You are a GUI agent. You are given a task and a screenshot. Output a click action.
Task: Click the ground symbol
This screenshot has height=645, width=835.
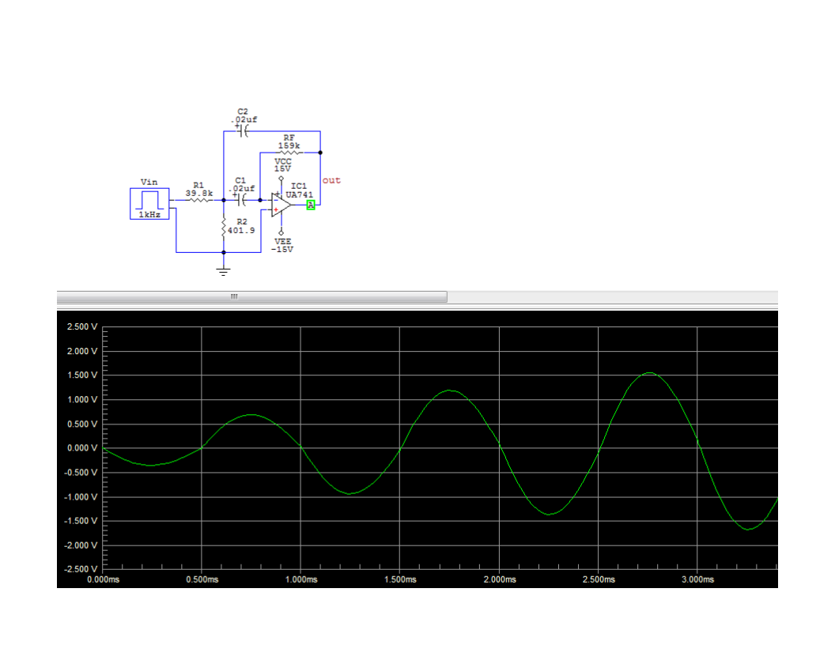pos(223,271)
